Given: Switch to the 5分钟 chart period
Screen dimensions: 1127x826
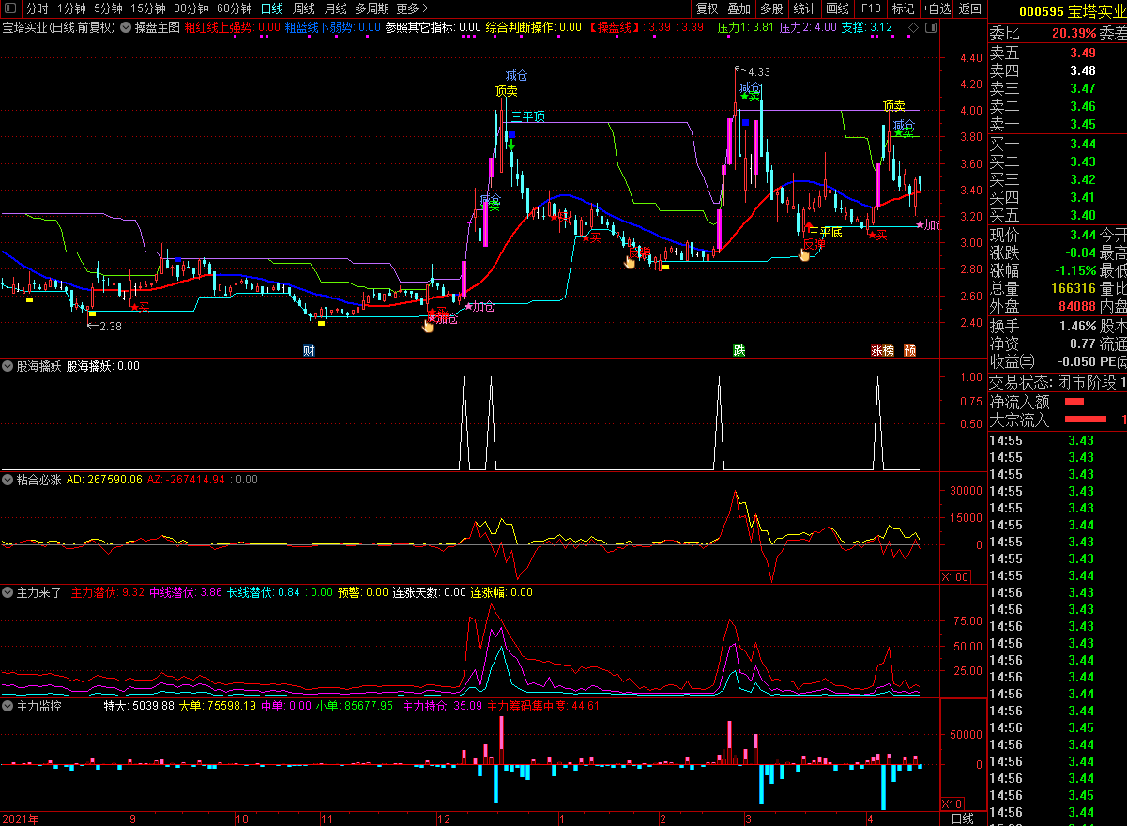Looking at the screenshot, I should point(108,8).
